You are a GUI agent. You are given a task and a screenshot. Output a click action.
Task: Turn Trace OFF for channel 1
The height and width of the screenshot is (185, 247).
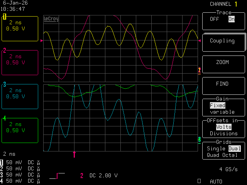[214, 19]
